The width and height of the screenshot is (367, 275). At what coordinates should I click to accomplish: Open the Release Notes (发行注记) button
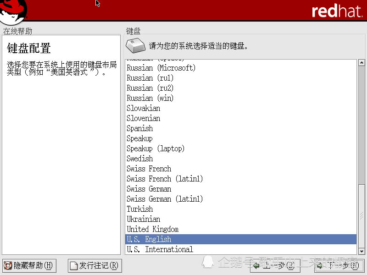(x=95, y=266)
